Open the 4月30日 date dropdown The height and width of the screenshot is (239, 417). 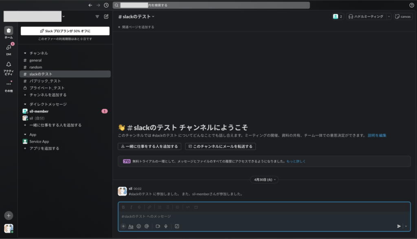[x=265, y=179]
